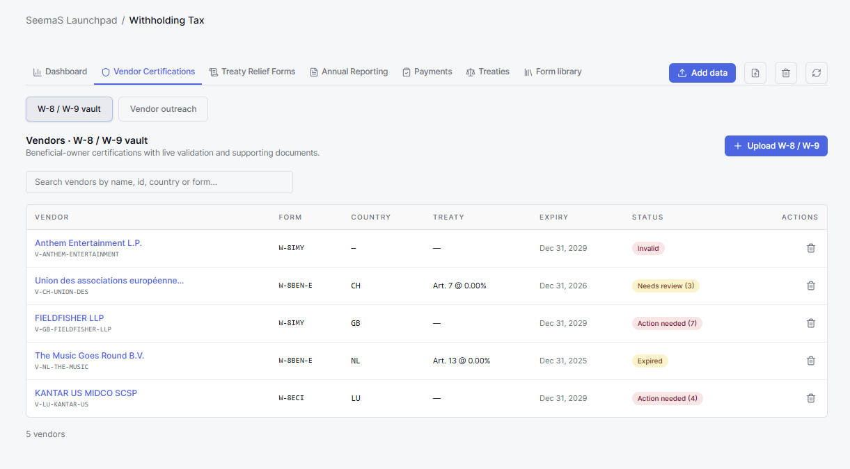Open The Music Goes Round B.V. vendor
The height and width of the screenshot is (469, 850).
tap(89, 356)
